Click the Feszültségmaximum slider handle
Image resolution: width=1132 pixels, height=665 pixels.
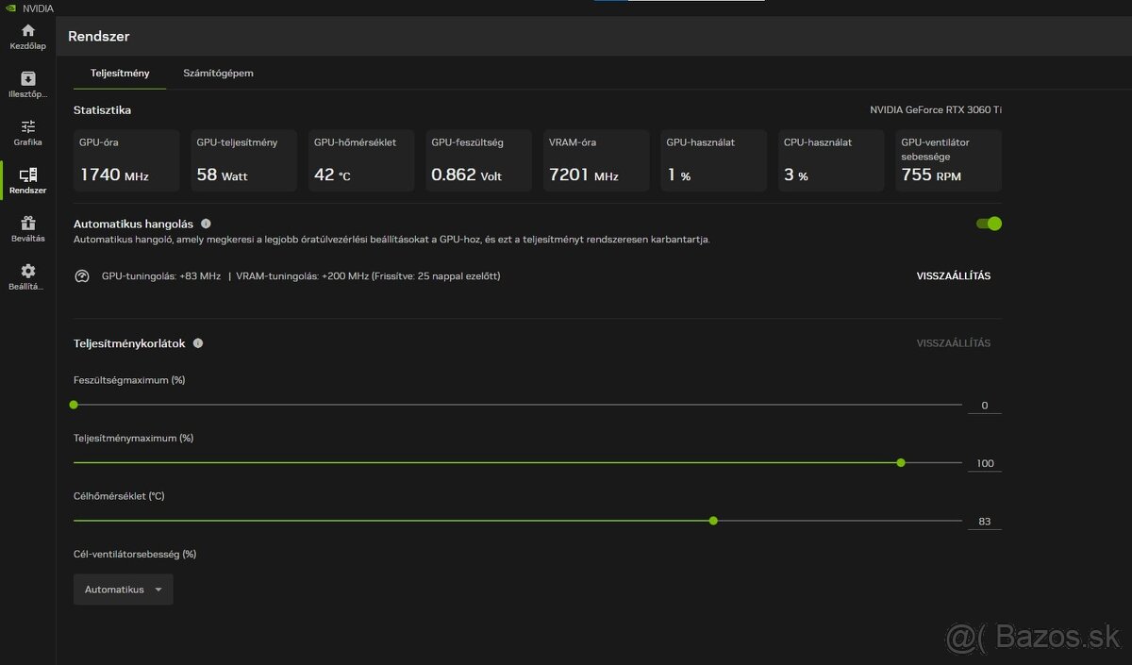pyautogui.click(x=74, y=405)
